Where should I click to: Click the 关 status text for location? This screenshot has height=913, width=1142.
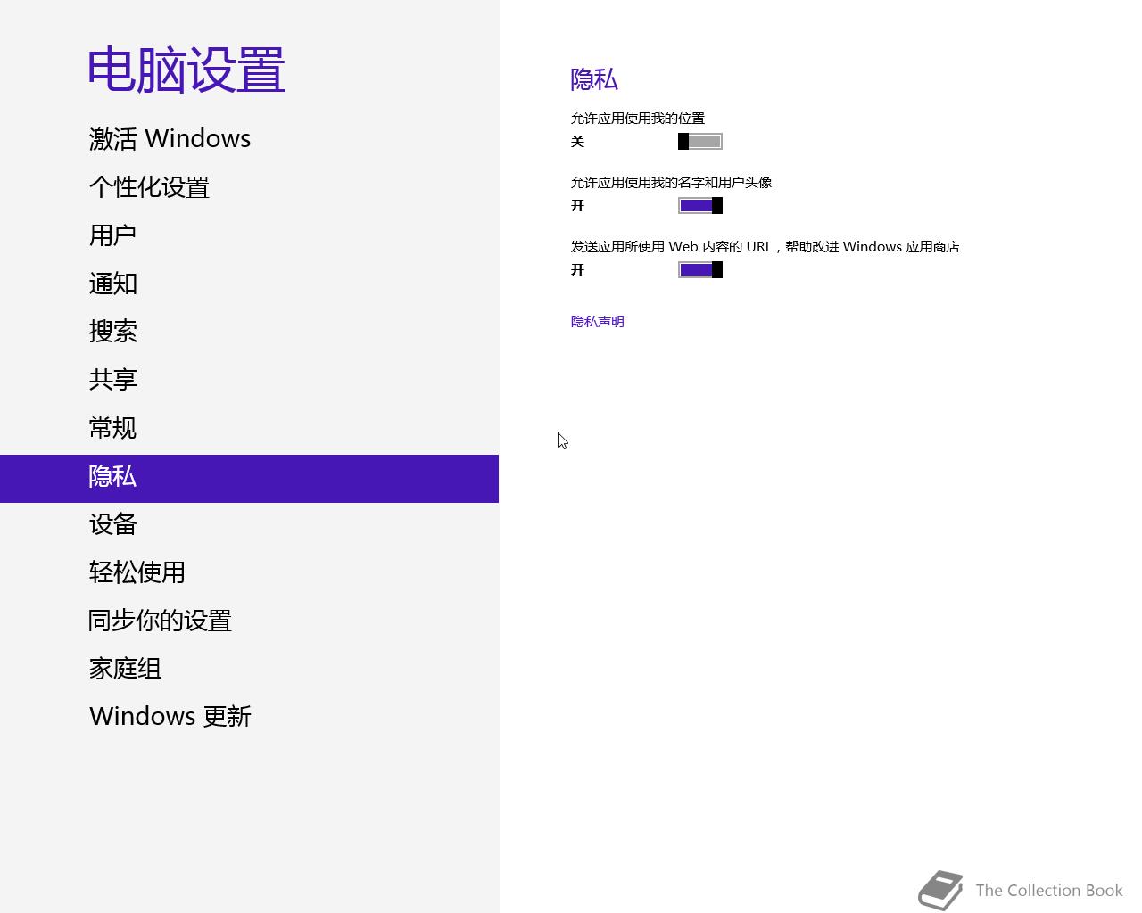click(x=577, y=141)
